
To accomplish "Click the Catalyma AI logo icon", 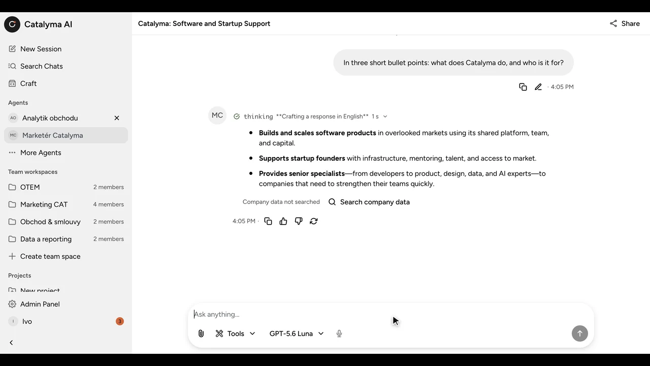I will (x=12, y=24).
